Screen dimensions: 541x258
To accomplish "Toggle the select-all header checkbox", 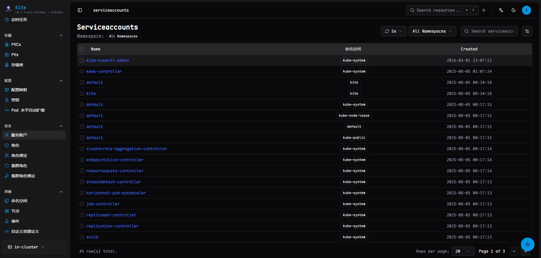I will pyautogui.click(x=82, y=49).
